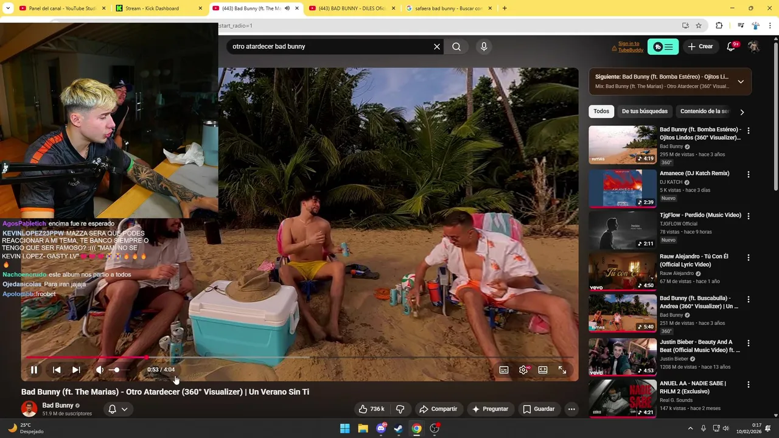Expand the 'Siguiente' mix playlist panel

(741, 82)
